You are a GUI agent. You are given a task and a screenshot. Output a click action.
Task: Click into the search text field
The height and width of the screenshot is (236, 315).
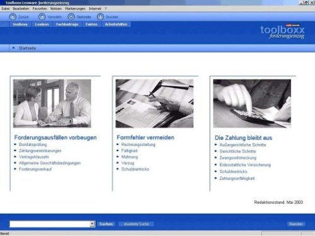[x=50, y=224]
